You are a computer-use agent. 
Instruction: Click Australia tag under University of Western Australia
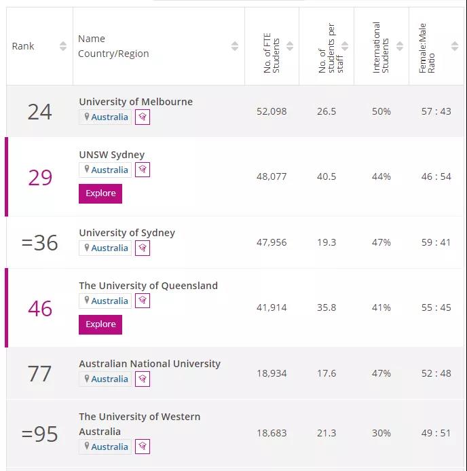point(106,447)
